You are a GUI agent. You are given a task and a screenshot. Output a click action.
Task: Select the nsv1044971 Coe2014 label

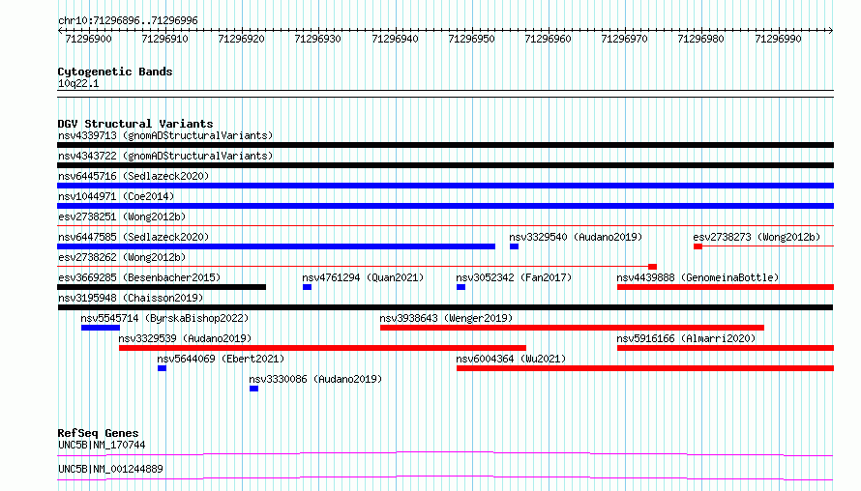point(116,196)
